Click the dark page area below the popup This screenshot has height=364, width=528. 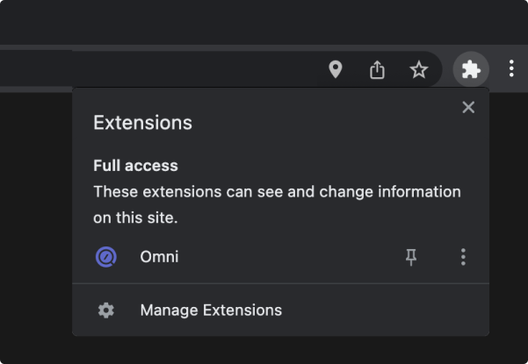(264, 350)
